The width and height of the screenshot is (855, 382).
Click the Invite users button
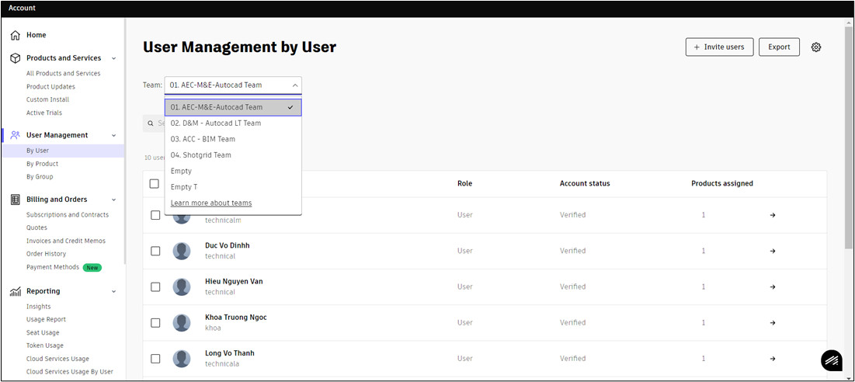tap(719, 47)
